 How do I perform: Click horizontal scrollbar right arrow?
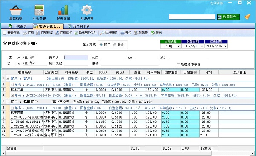(x=253, y=153)
